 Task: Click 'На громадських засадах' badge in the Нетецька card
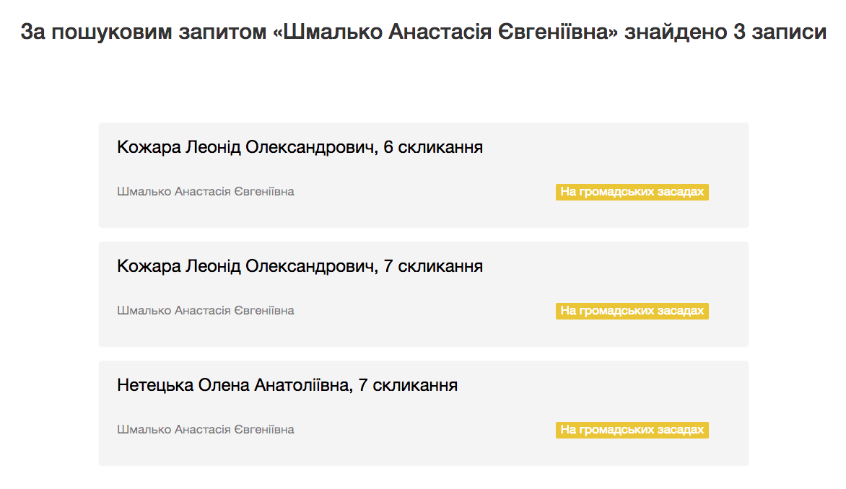632,430
